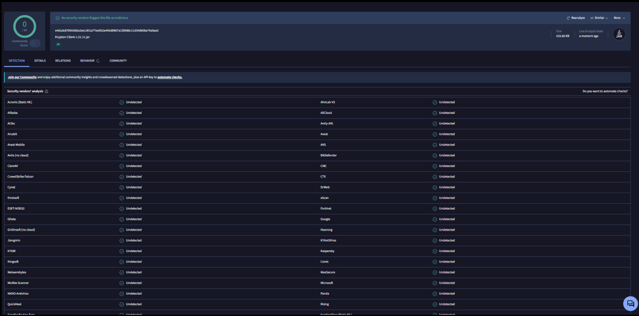Open the chat bubble widget
Image resolution: width=639 pixels, height=316 pixels.
pos(630,303)
